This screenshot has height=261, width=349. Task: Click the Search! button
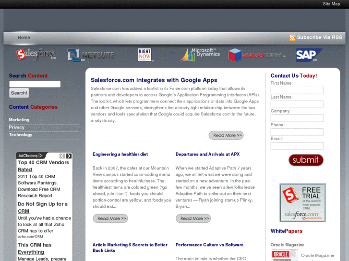coord(19,93)
